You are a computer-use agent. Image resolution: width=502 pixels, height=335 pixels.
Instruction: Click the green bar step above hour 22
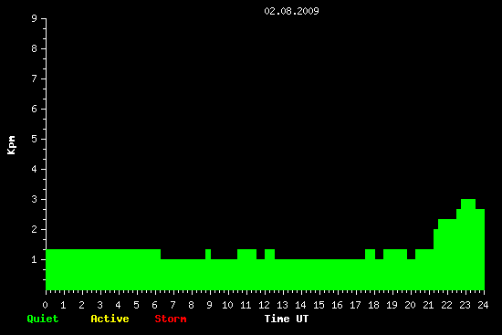click(x=447, y=255)
